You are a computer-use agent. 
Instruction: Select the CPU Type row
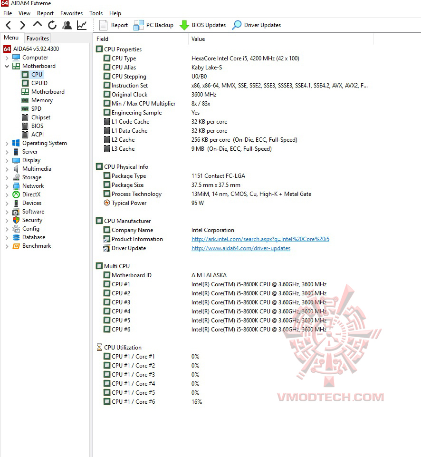(233, 58)
